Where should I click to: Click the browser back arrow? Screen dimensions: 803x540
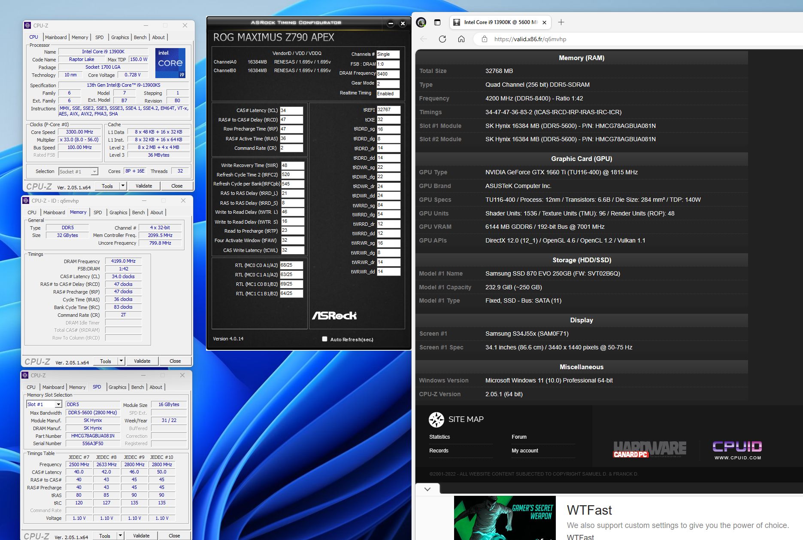pos(424,39)
